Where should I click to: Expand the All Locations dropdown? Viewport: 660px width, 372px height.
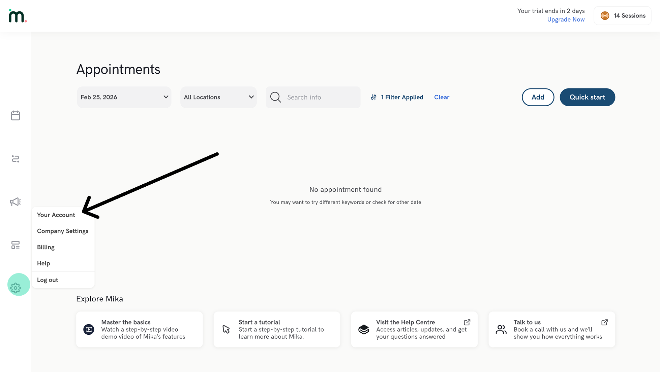pyautogui.click(x=218, y=97)
